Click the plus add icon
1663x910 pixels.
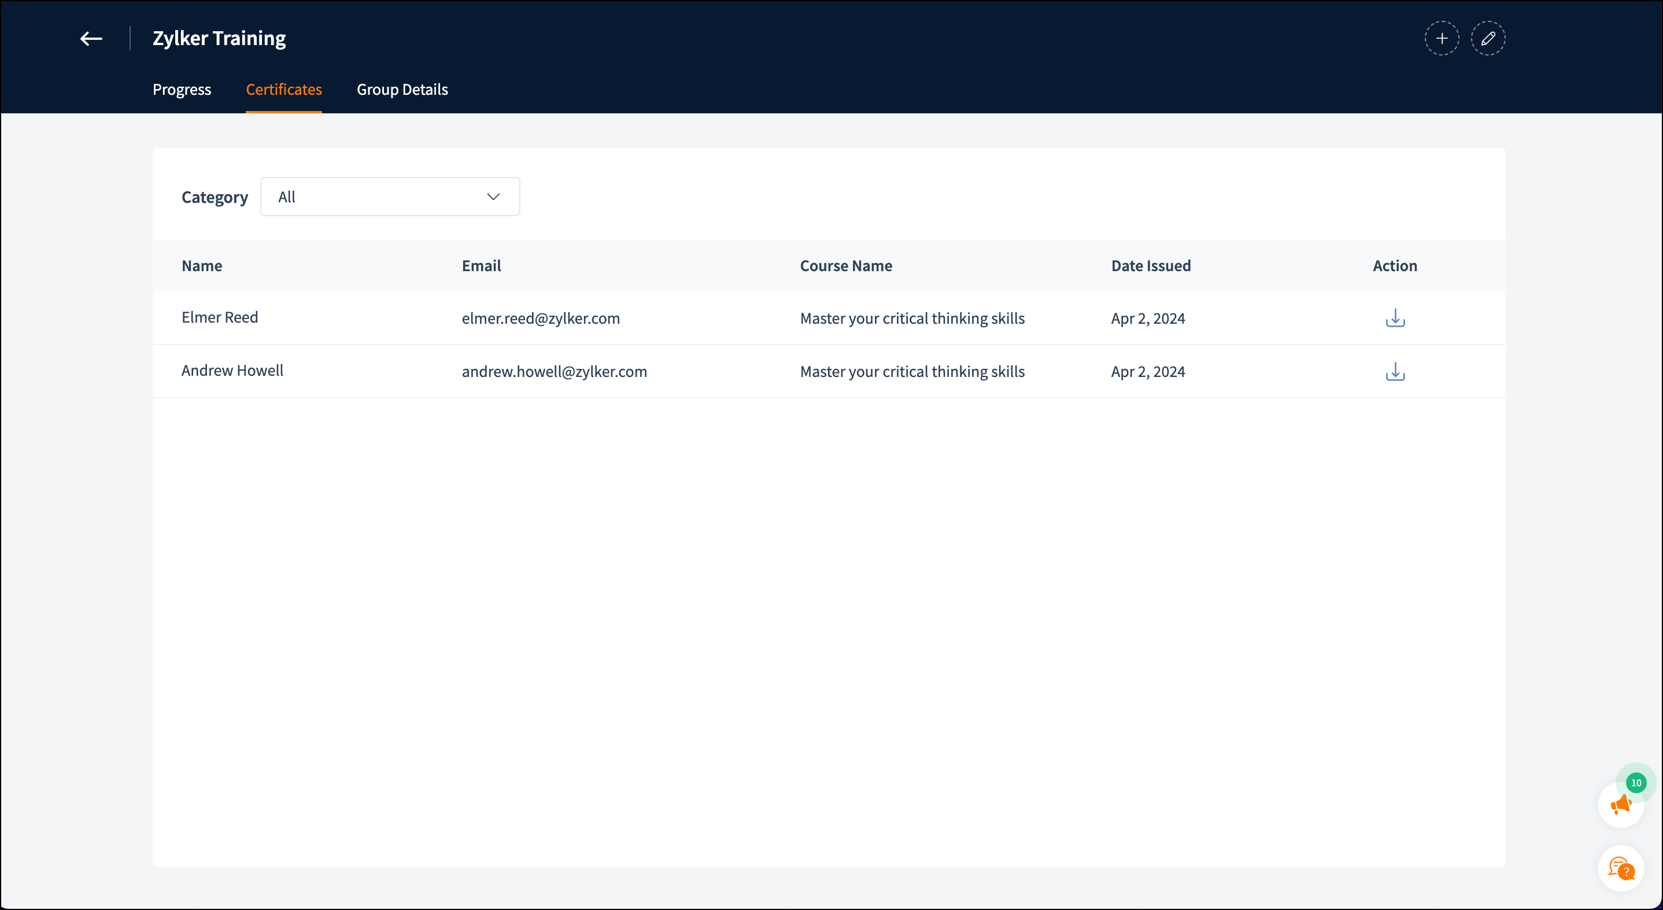[1442, 39]
